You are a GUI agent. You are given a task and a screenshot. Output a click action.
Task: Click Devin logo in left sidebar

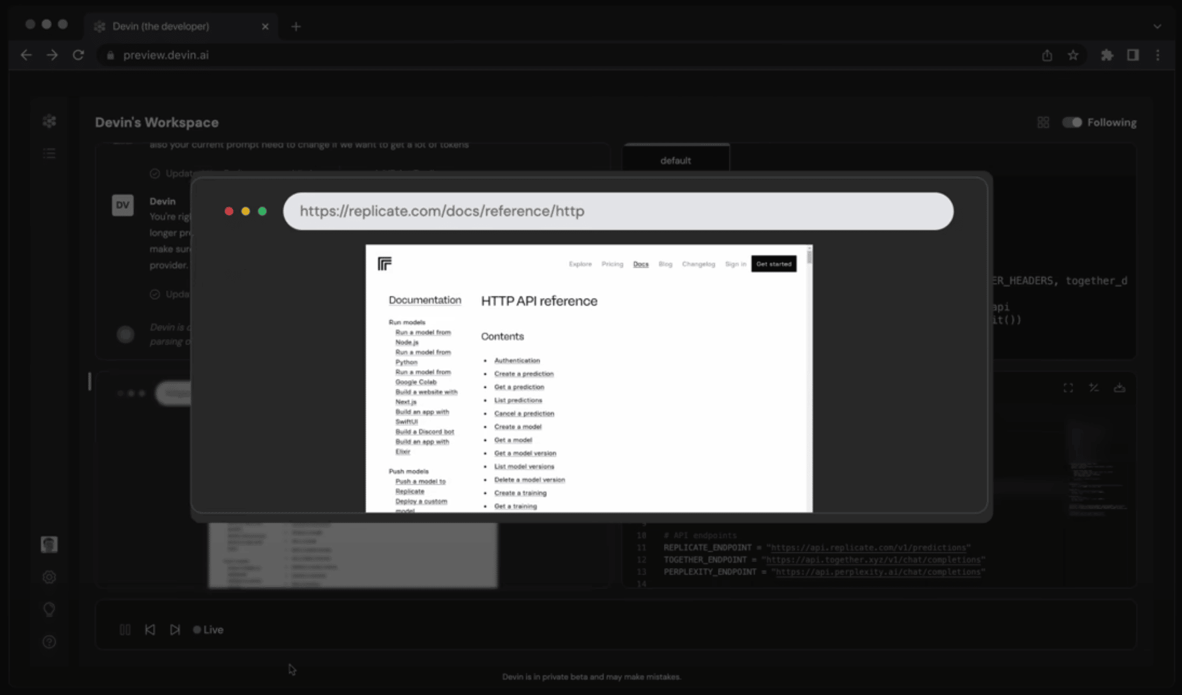click(49, 121)
